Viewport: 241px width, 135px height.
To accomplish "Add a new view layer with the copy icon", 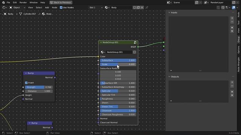I will [x=233, y=3].
